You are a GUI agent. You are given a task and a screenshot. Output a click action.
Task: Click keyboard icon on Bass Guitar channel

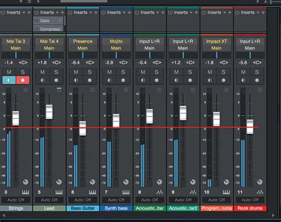click(x=92, y=192)
